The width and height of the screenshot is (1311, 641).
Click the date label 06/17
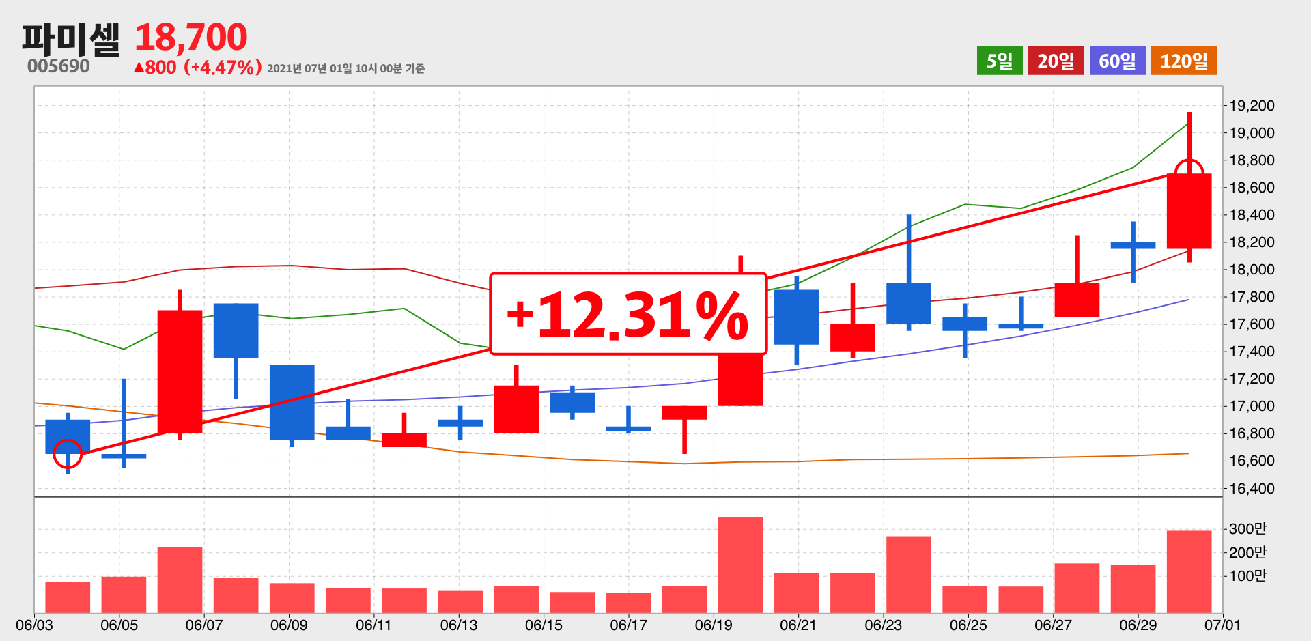(629, 625)
